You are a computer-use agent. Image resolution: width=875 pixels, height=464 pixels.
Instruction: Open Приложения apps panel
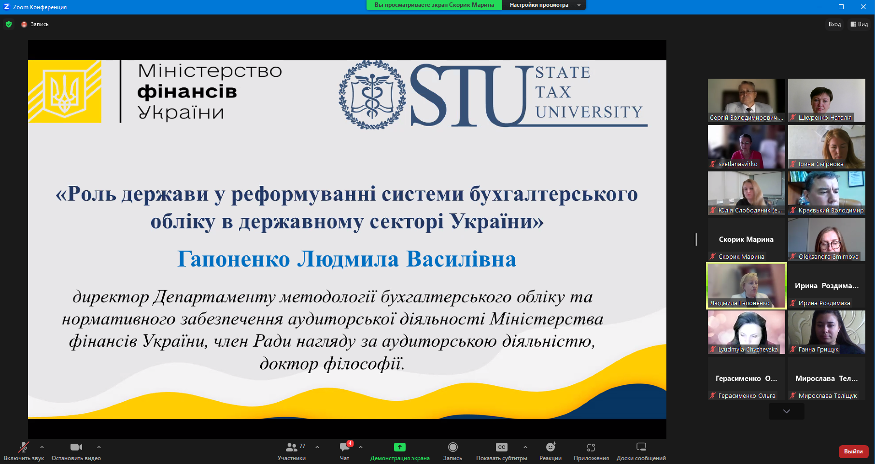point(591,451)
